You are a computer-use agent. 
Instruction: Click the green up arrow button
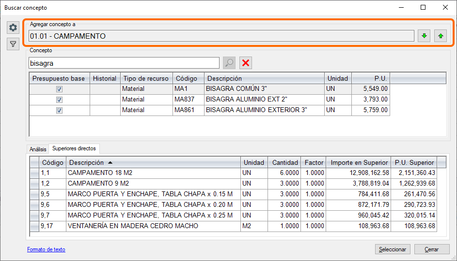441,36
